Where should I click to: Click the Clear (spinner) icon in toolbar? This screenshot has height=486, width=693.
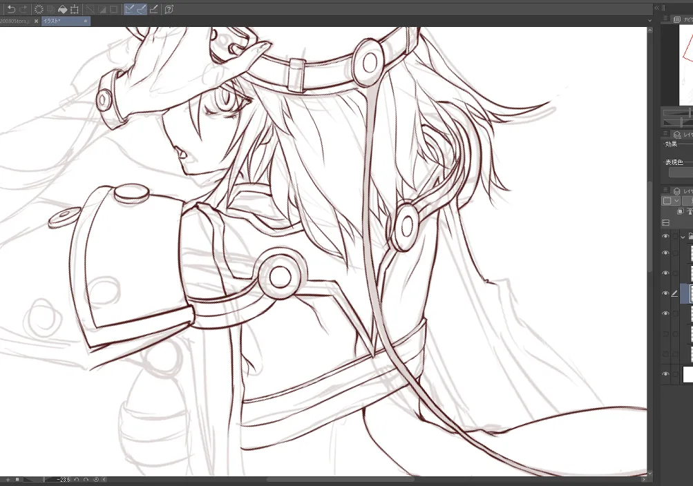click(x=39, y=9)
